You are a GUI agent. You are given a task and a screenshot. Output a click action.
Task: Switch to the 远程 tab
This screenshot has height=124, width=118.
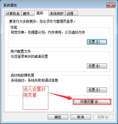pyautogui.click(x=72, y=13)
